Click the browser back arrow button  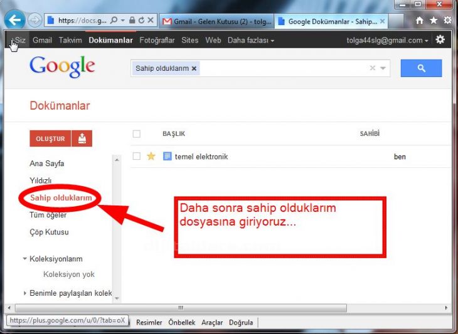coord(14,19)
